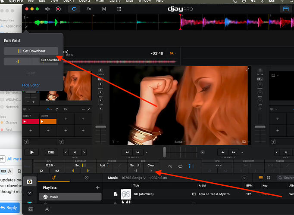The height and width of the screenshot is (215, 294).
Task: Trigger the orange 00:21 cue point
Action: 48,122
